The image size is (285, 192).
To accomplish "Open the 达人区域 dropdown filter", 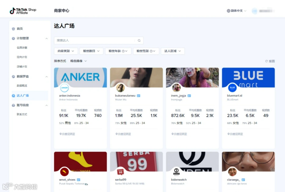I will click(173, 51).
